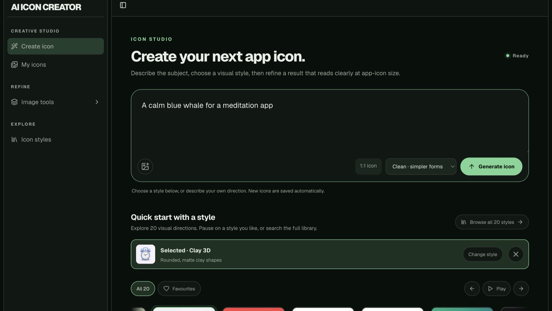This screenshot has width=552, height=311.
Task: Click Generate icon button
Action: 491,166
